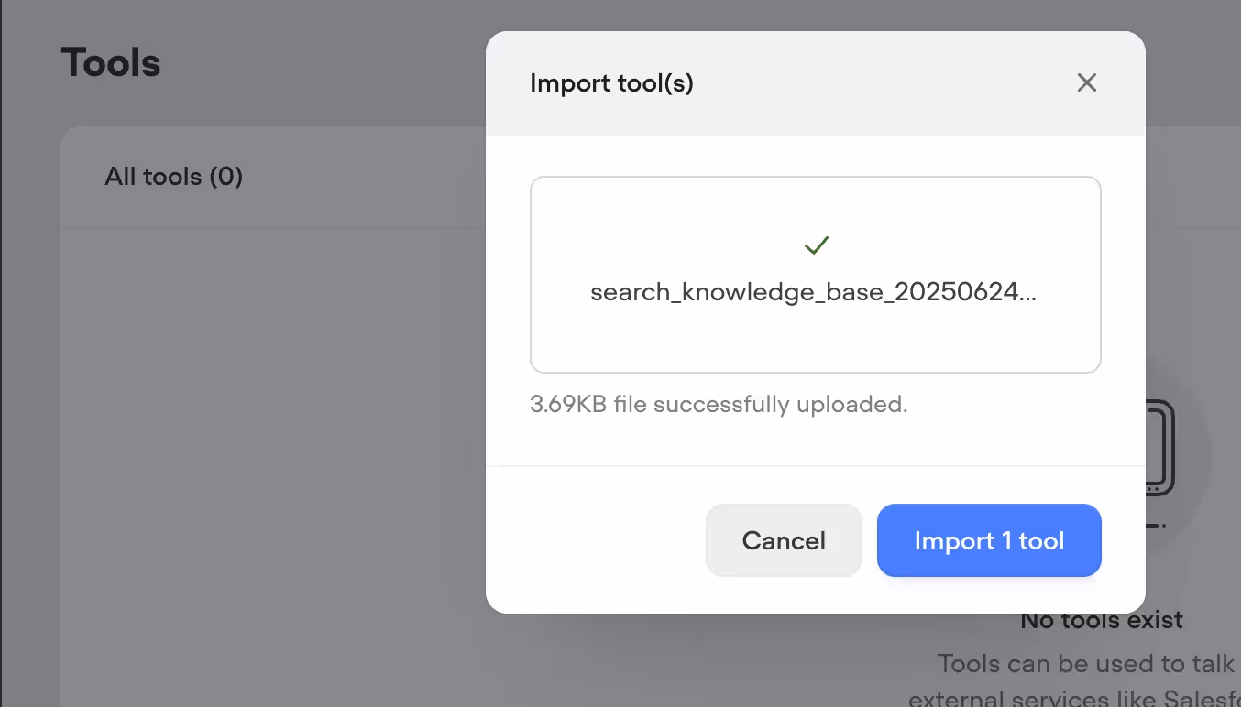
Task: Click the blank dialog footer left of Cancel
Action: 596,540
